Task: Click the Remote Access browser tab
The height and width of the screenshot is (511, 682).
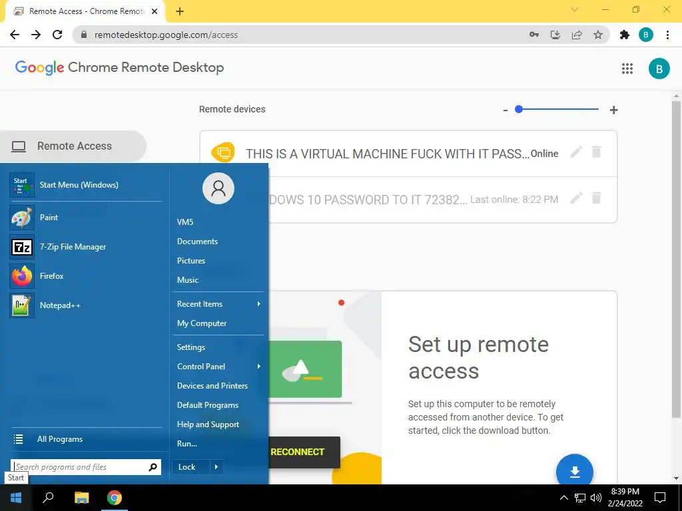Action: tap(85, 11)
